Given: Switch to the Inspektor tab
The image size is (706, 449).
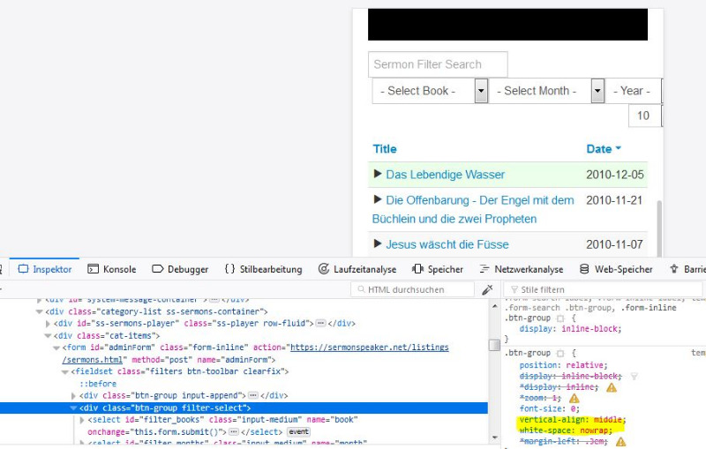Looking at the screenshot, I should [x=45, y=269].
